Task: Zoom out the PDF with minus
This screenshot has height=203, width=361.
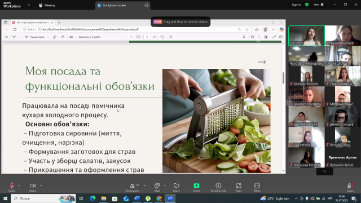Action: (125, 37)
